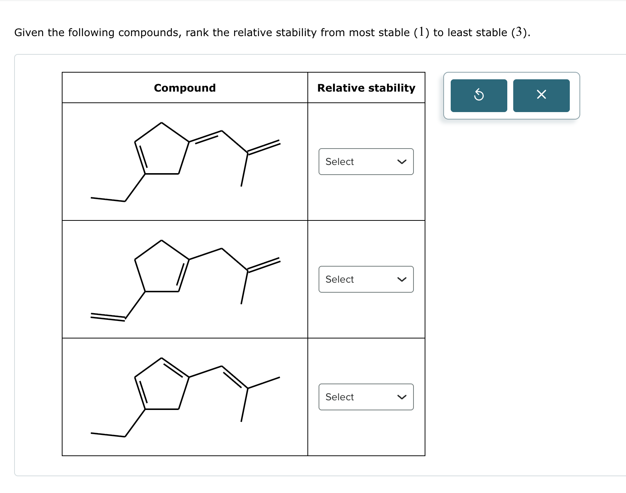Open the Select dropdown for the first compound
This screenshot has height=493, width=626.
tap(366, 162)
